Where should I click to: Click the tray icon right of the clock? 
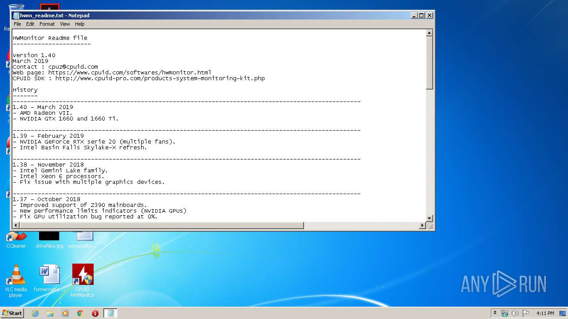click(563, 313)
